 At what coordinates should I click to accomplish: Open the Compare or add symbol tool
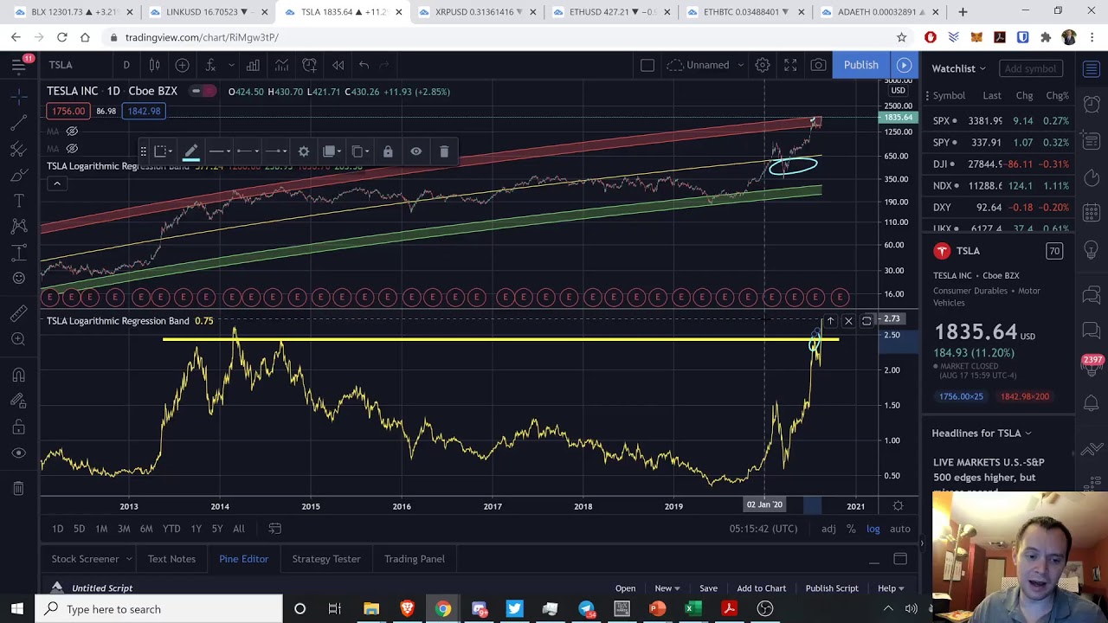(x=182, y=65)
